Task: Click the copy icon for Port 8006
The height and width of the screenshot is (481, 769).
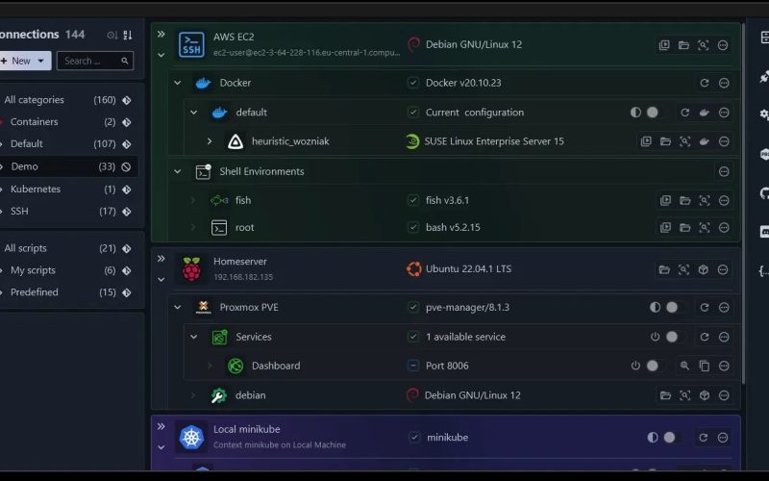Action: [x=704, y=367]
